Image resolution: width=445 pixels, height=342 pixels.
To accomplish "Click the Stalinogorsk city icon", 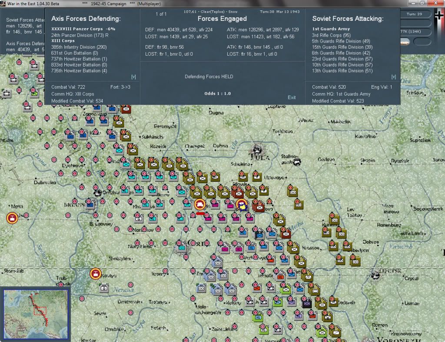I will click(x=297, y=162).
